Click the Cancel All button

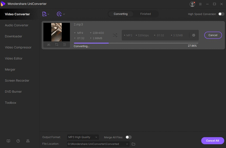(x=212, y=141)
